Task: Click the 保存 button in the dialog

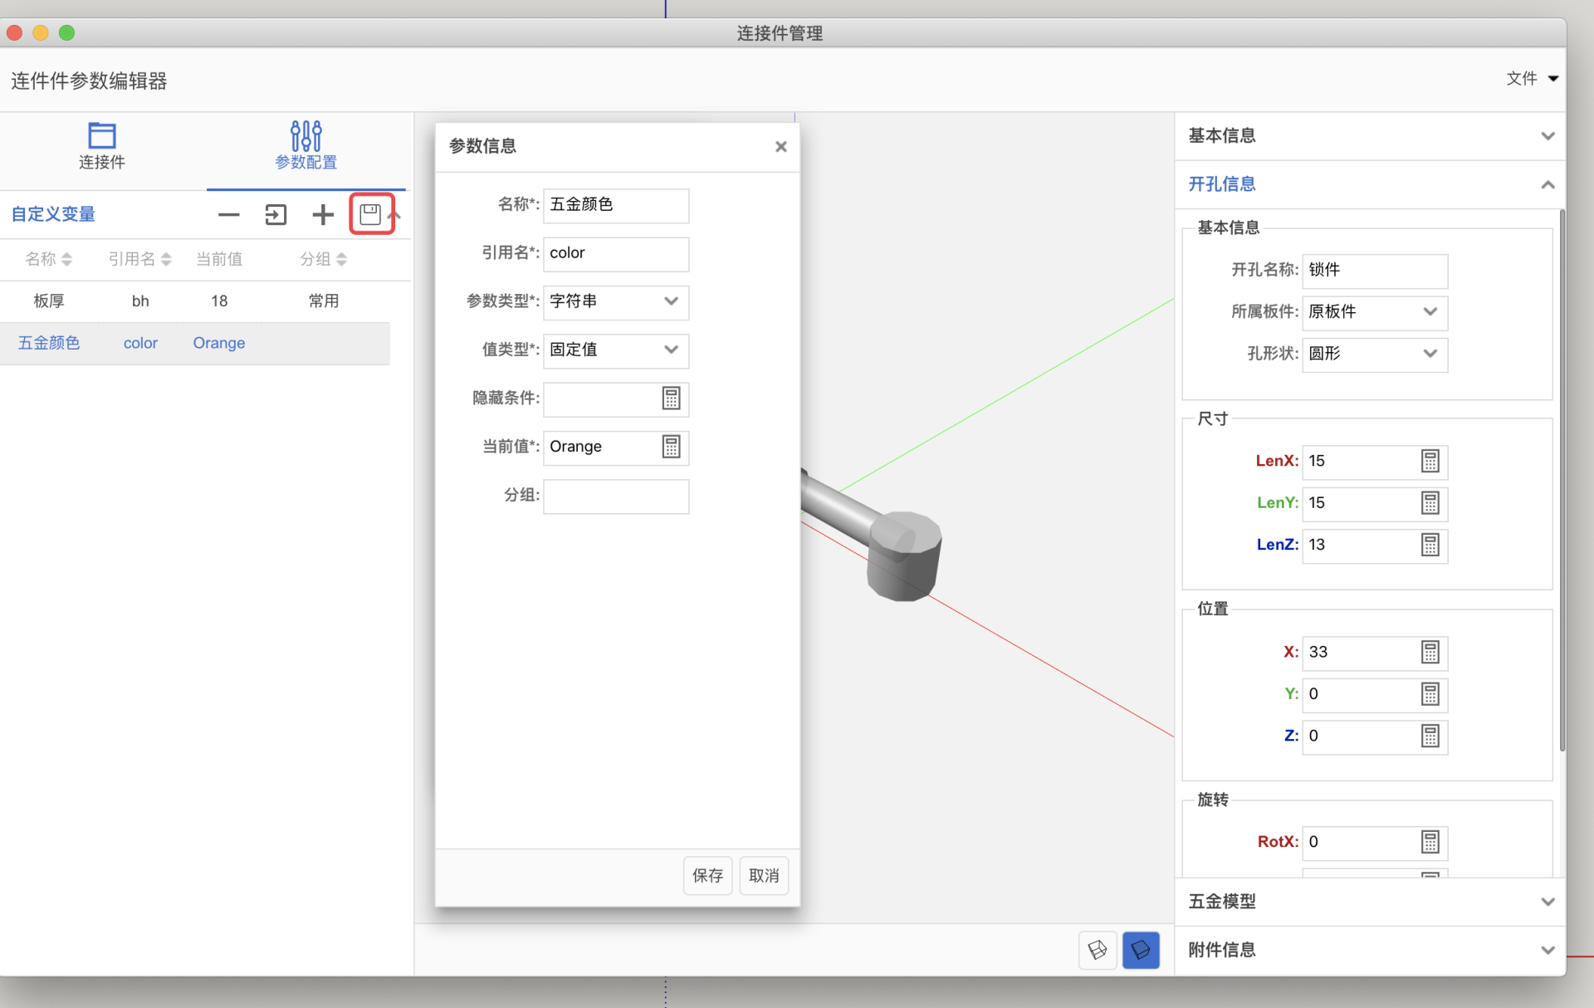Action: pos(707,876)
